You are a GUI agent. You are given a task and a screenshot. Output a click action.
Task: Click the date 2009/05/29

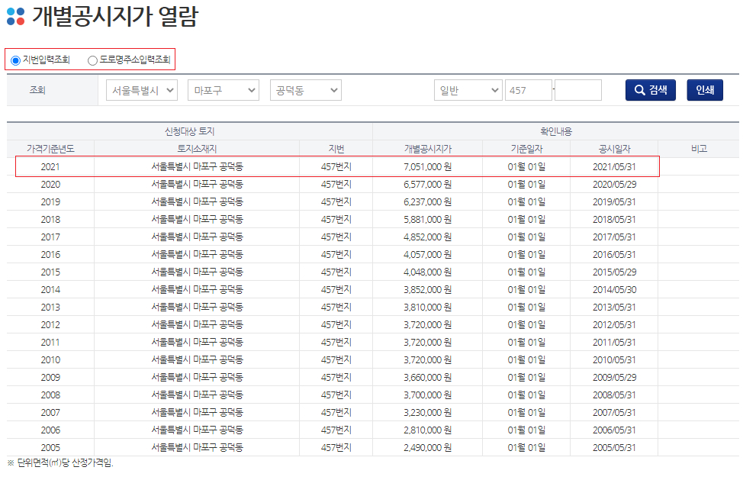coord(614,377)
